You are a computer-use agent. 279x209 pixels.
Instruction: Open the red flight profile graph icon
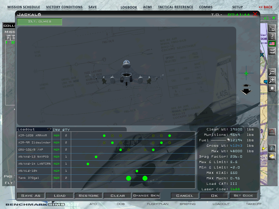pyautogui.click(x=272, y=132)
